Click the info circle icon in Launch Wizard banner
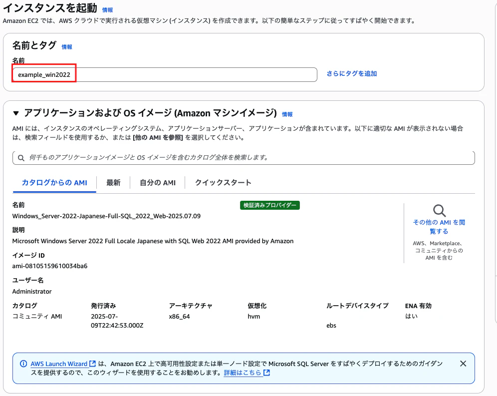This screenshot has height=396, width=497. pos(23,364)
